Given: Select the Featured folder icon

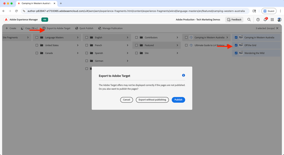Looking at the screenshot, I should pyautogui.click(x=141, y=45).
